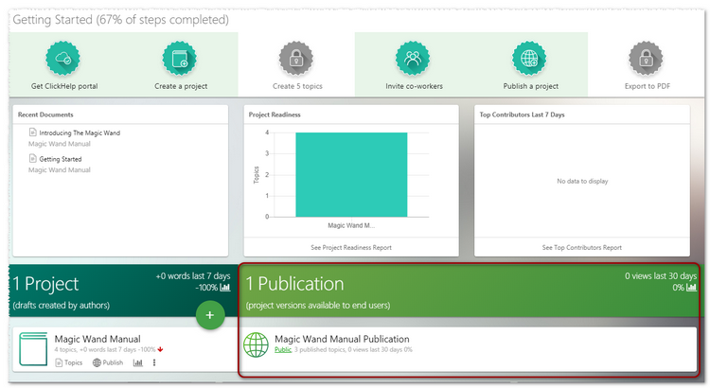The height and width of the screenshot is (388, 710).
Task: Open the project statistics bar chart icon
Action: [137, 362]
